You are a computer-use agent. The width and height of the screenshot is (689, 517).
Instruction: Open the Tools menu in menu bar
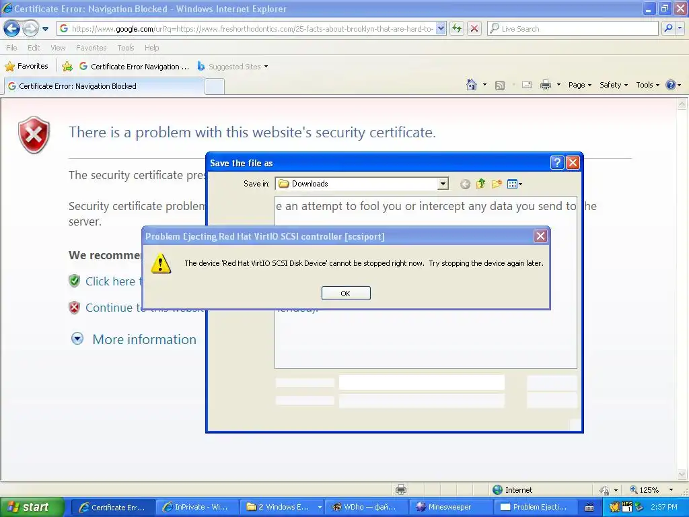tap(126, 48)
